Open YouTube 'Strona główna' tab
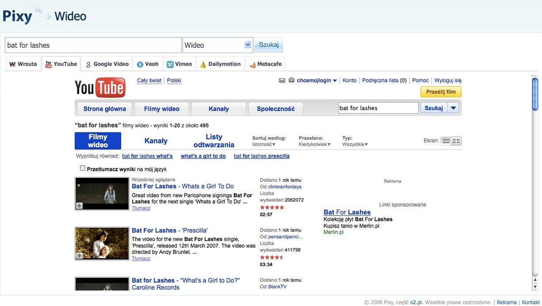542x306 pixels. point(105,109)
